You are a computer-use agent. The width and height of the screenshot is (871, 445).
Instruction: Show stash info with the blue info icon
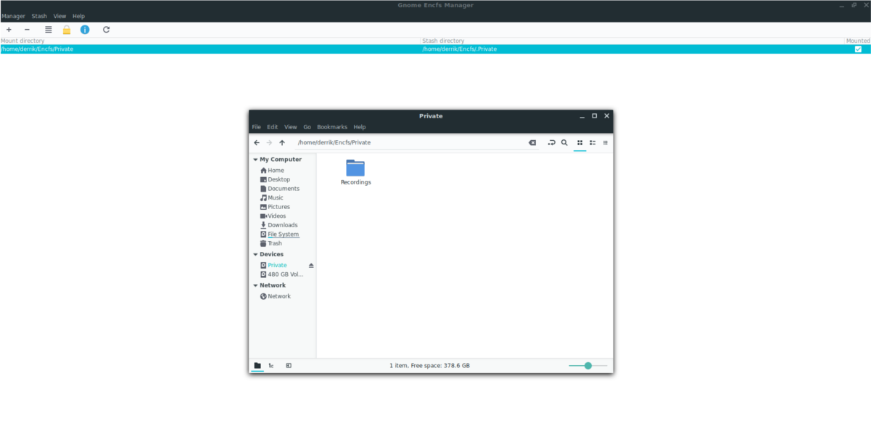point(85,30)
